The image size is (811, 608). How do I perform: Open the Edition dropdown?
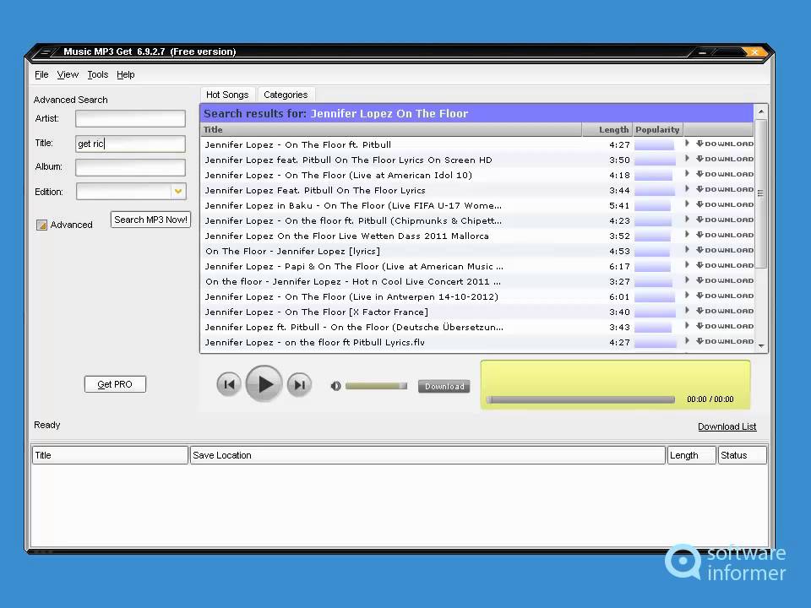tap(178, 192)
